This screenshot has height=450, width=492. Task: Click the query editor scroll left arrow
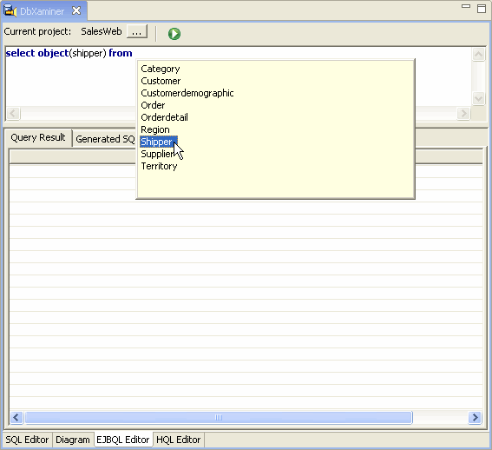[13, 113]
